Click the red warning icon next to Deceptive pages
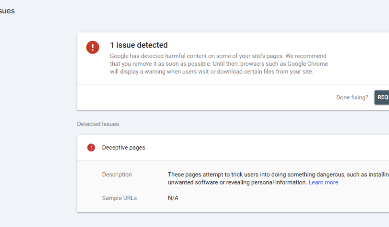This screenshot has width=389, height=227. (91, 148)
